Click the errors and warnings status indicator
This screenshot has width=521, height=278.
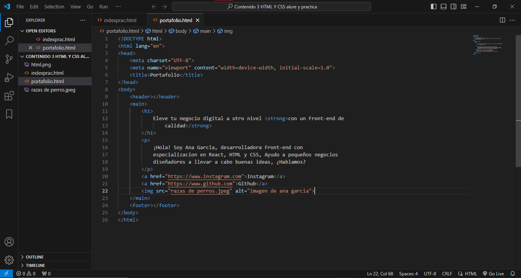click(26, 273)
